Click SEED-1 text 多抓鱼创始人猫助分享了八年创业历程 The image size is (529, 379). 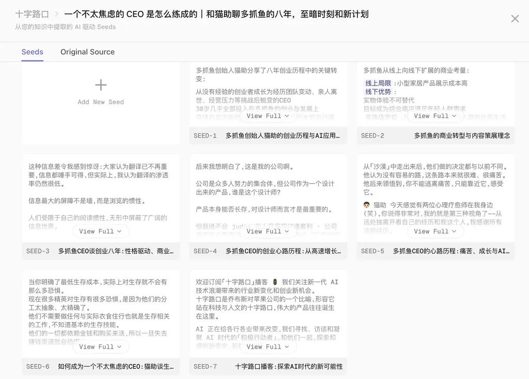pos(266,74)
